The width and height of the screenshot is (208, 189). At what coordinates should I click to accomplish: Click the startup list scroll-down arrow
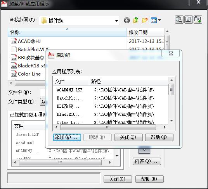click(172, 121)
